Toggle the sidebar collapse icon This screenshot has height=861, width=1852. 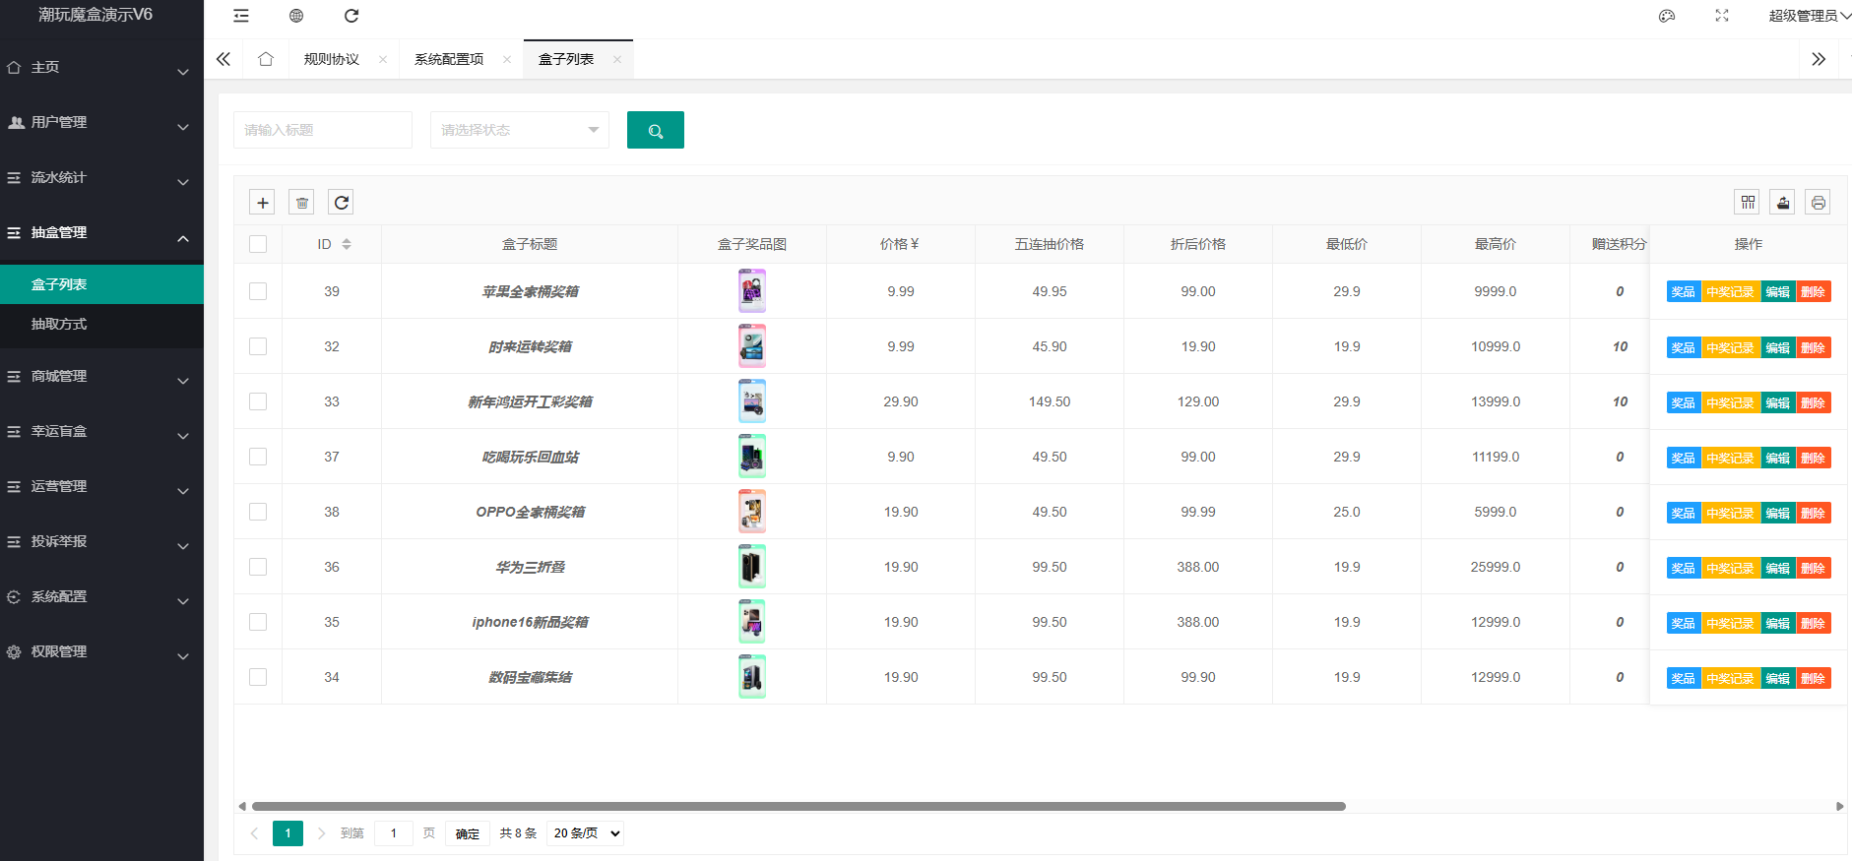click(241, 16)
